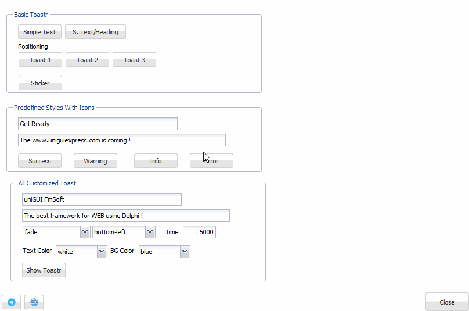The image size is (469, 311).
Task: Click the Show Toastr button
Action: pyautogui.click(x=44, y=270)
